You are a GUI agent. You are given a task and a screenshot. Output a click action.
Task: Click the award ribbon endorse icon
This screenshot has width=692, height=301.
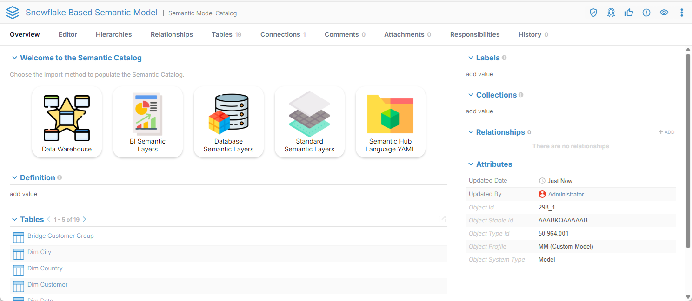click(x=611, y=13)
